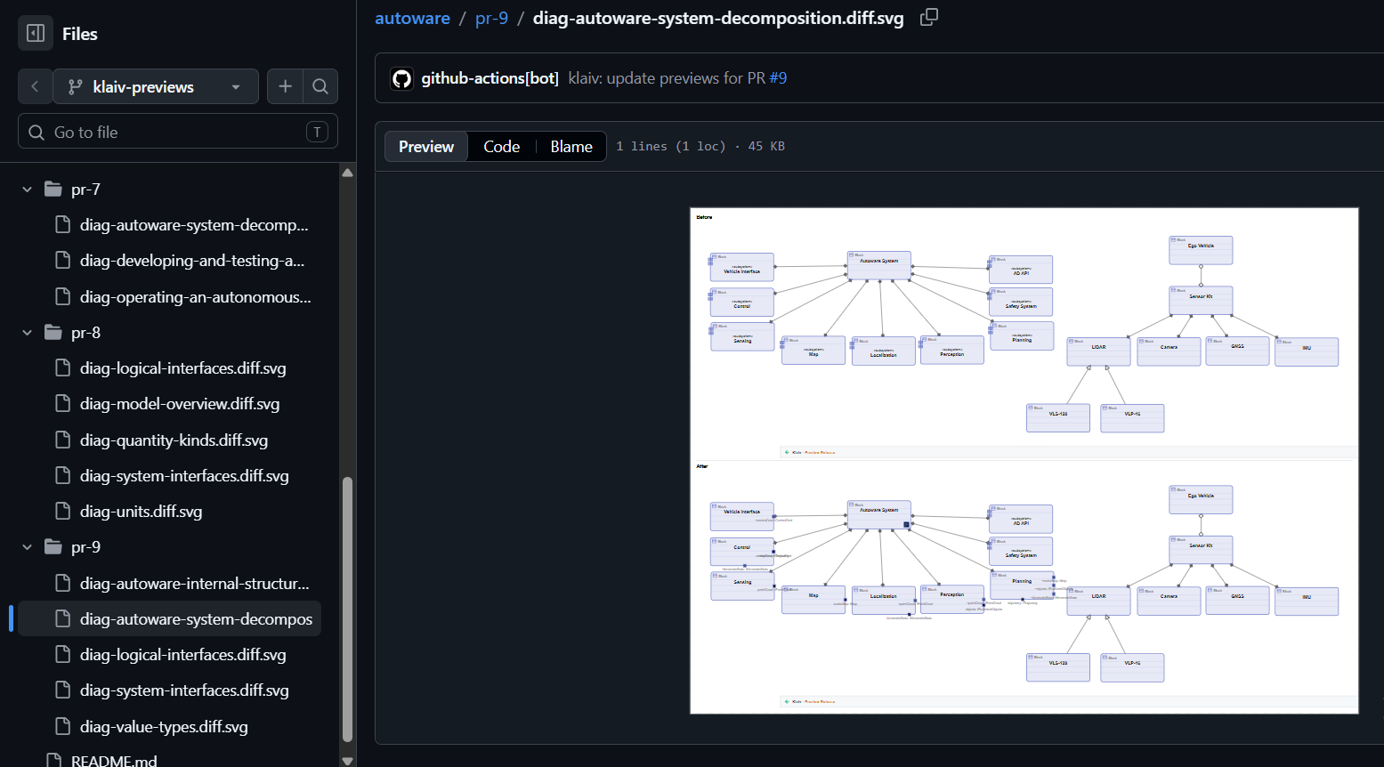Collapse the file tree side panel

click(36, 34)
